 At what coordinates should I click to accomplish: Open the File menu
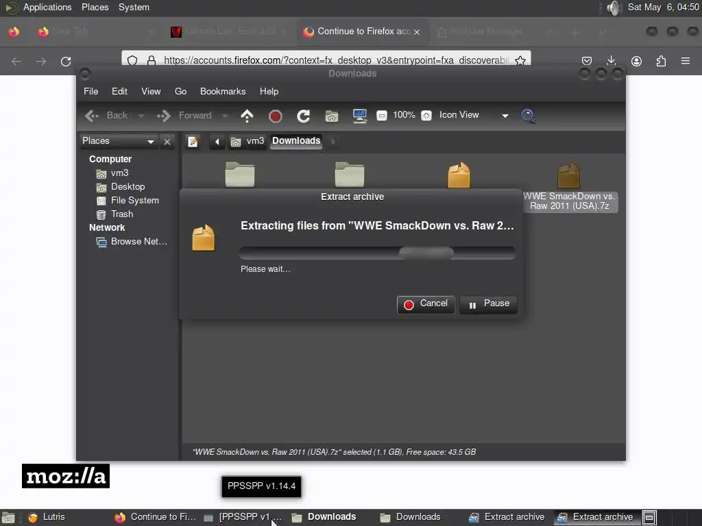(x=91, y=91)
